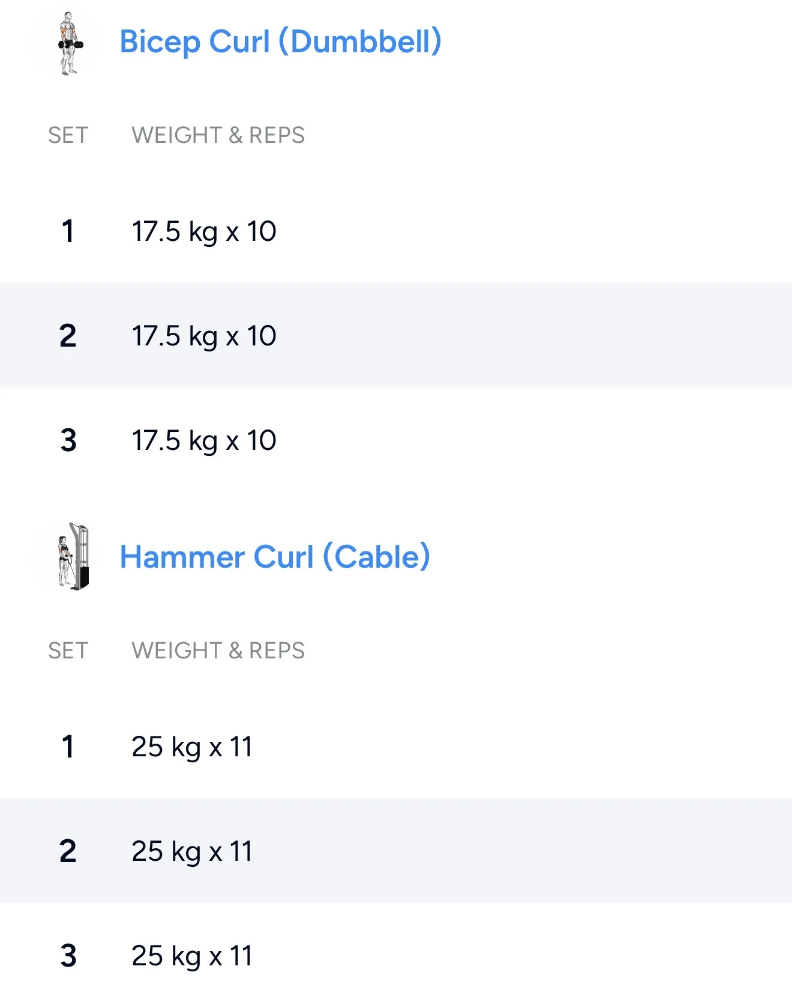Click set number 2 under Hammer Curl

point(68,851)
